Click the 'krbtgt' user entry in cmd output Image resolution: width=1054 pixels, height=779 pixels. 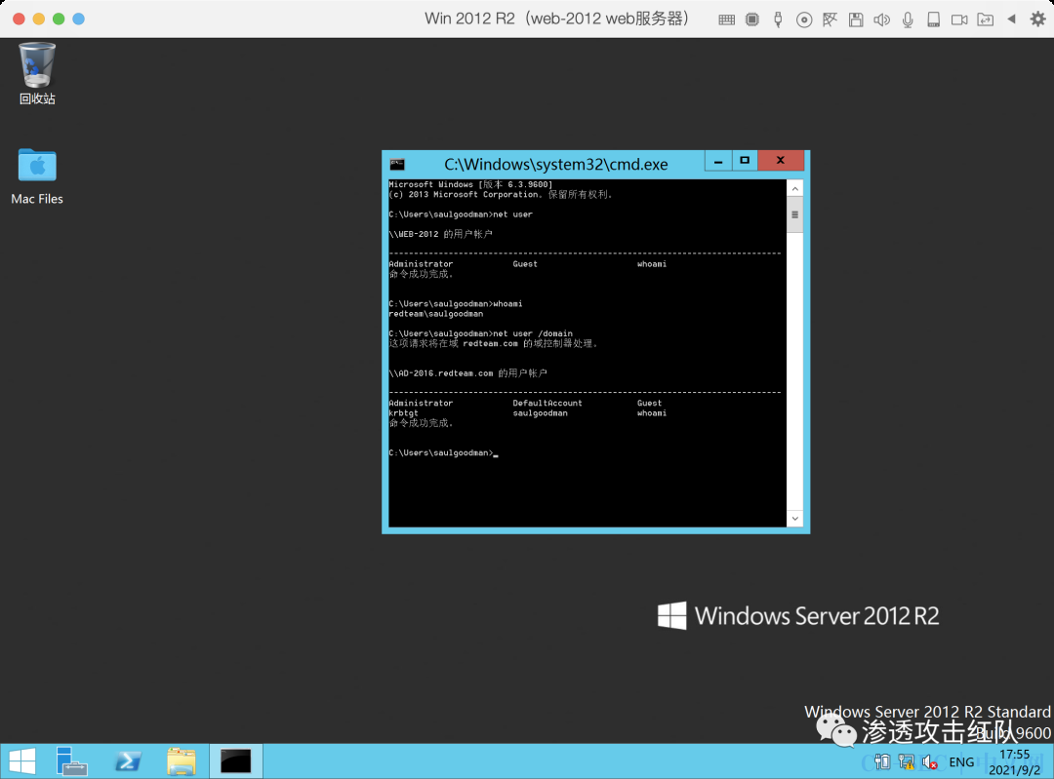[403, 413]
